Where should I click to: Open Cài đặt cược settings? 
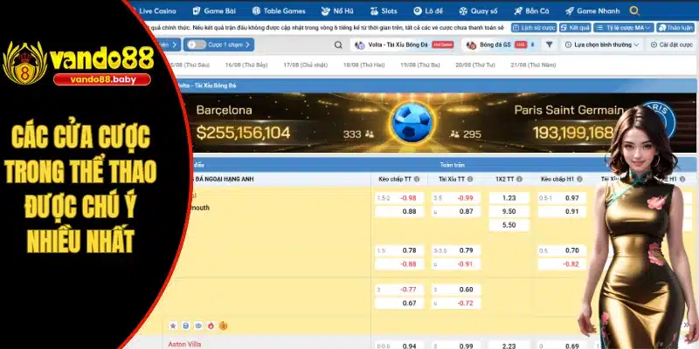(672, 45)
